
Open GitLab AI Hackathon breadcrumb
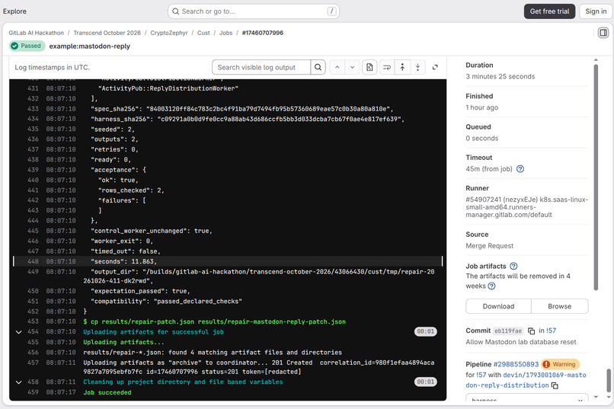(x=36, y=33)
